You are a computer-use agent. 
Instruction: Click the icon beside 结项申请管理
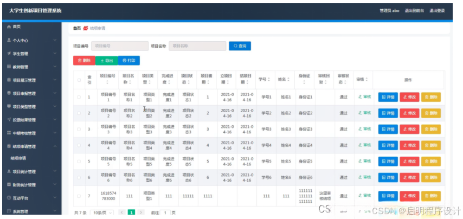pyautogui.click(x=9, y=146)
